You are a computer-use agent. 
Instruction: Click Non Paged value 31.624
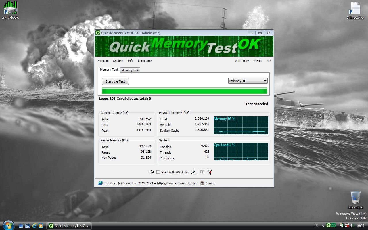point(146,158)
